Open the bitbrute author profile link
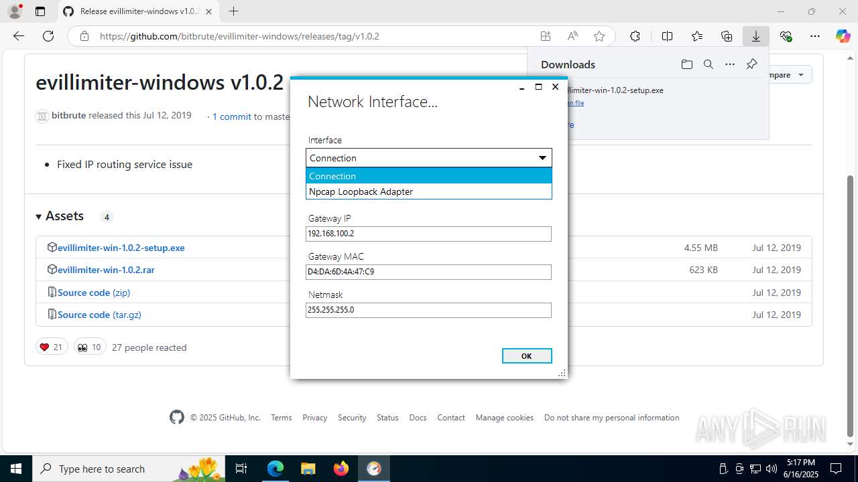Viewport: 858px width, 482px height. pyautogui.click(x=68, y=115)
